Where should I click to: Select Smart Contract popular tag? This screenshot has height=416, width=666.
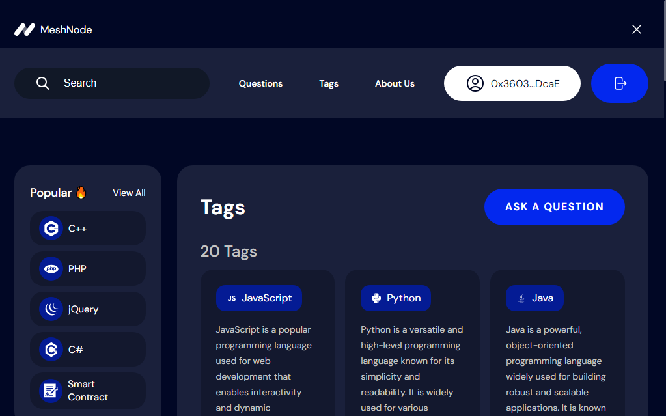click(88, 391)
